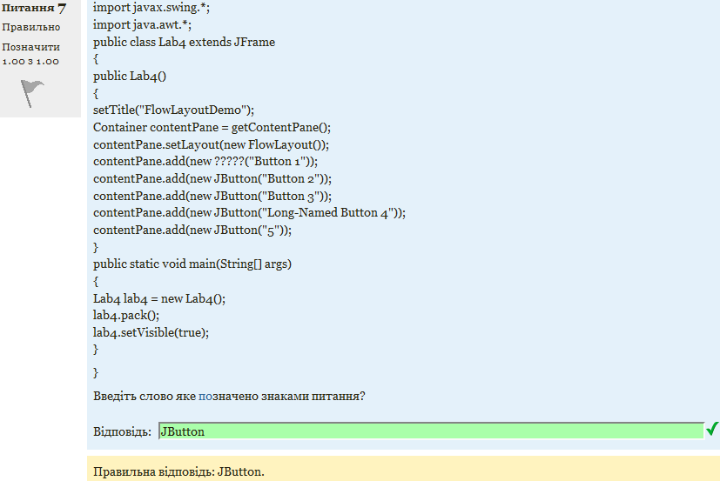The image size is (720, 481).
Task: Click the 'Питання 7' heading
Action: click(x=34, y=8)
